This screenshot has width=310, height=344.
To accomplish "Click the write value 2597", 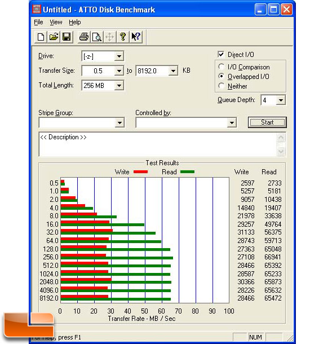I will [247, 183].
